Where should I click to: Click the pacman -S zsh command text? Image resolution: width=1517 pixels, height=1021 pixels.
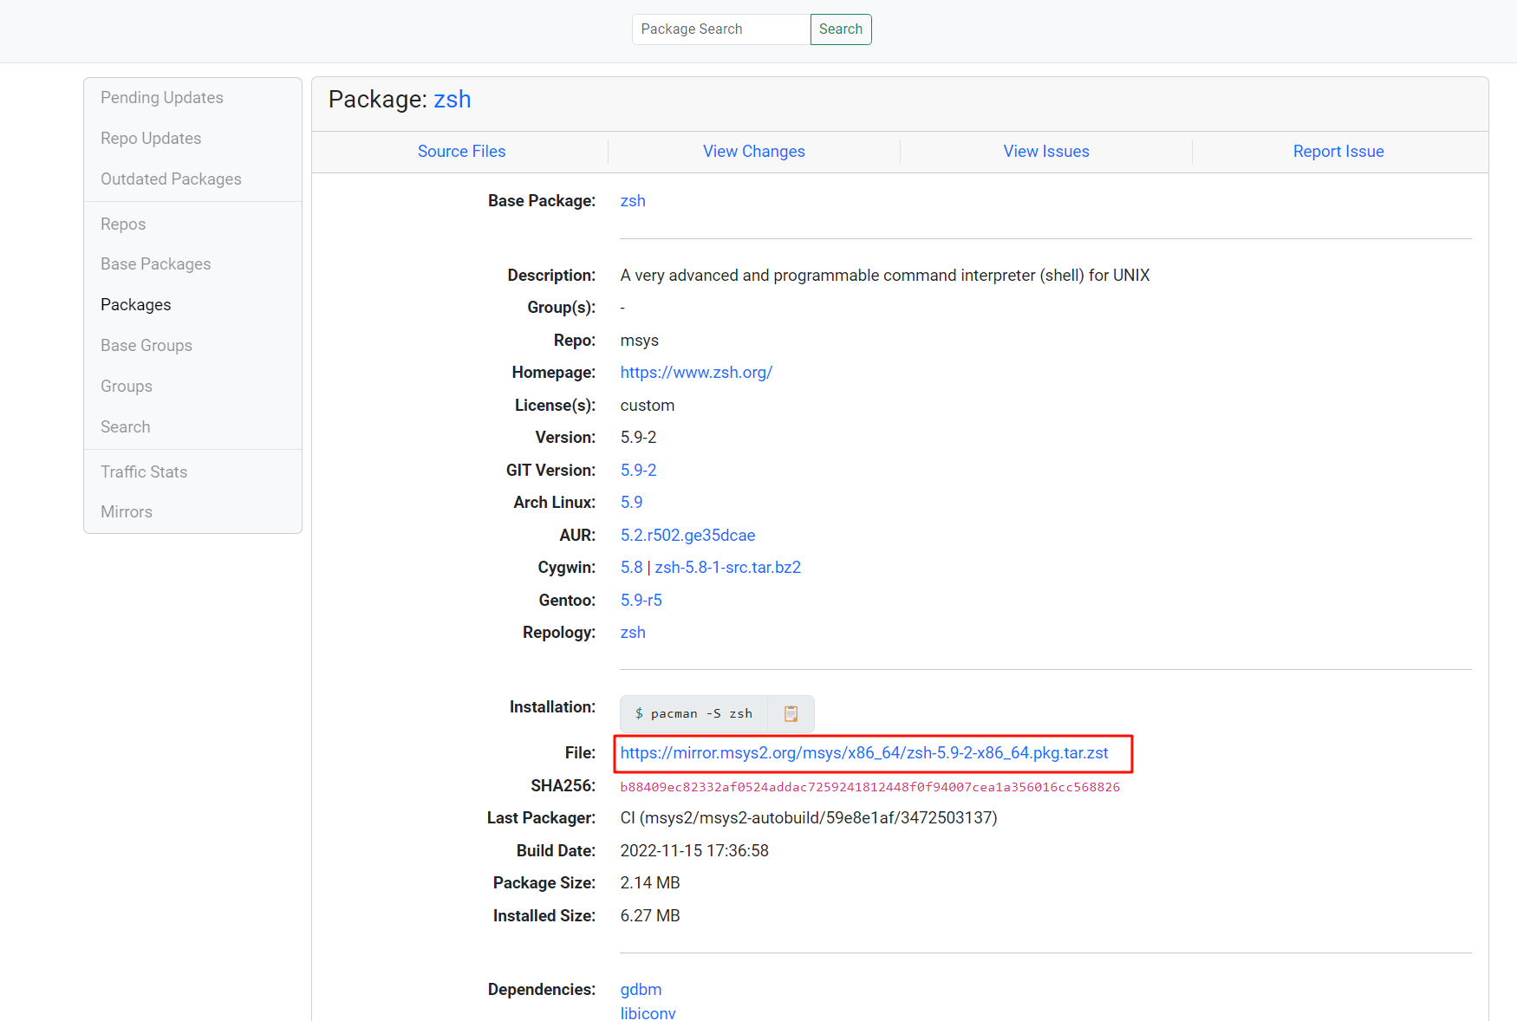point(693,714)
